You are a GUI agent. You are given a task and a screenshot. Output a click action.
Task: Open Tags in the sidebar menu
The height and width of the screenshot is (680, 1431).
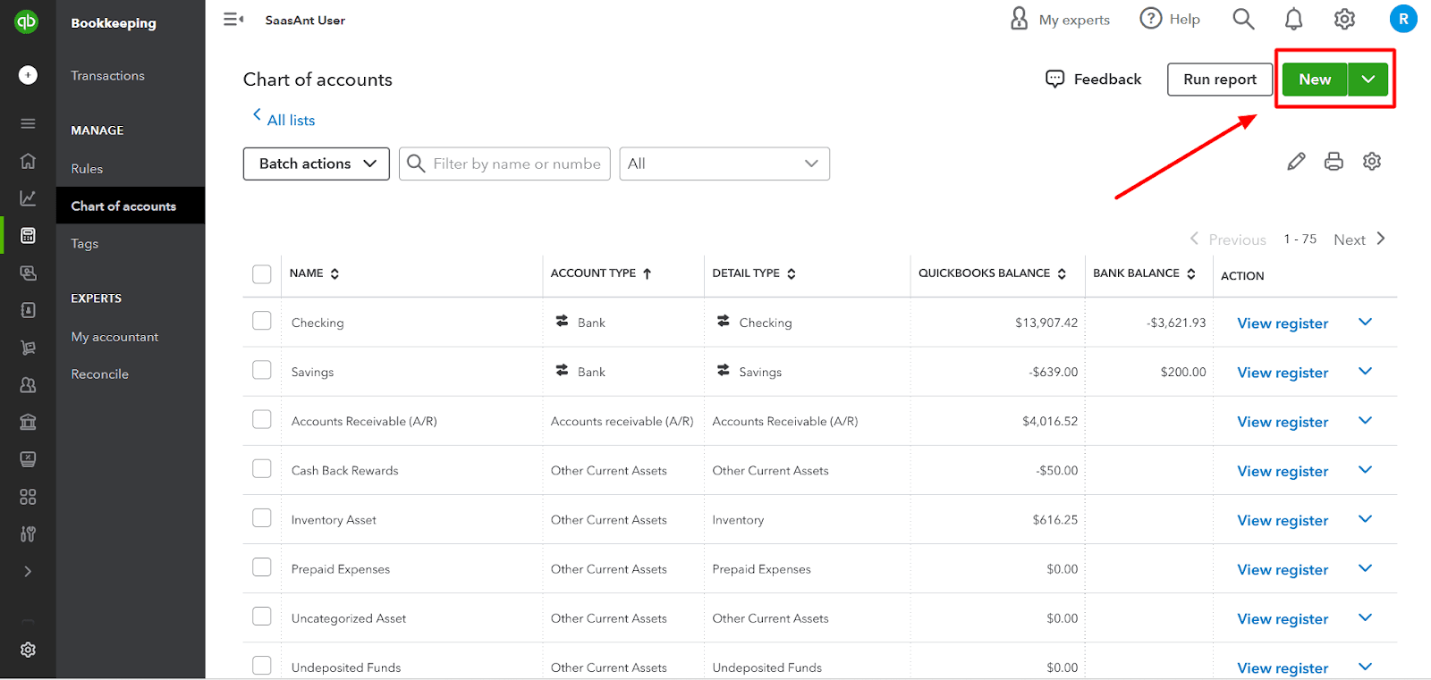click(x=85, y=244)
